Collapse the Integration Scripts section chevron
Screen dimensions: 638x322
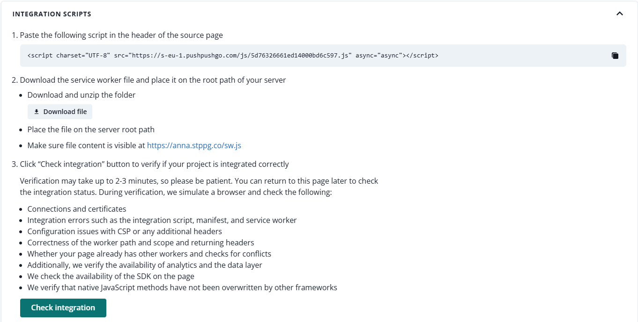point(619,14)
